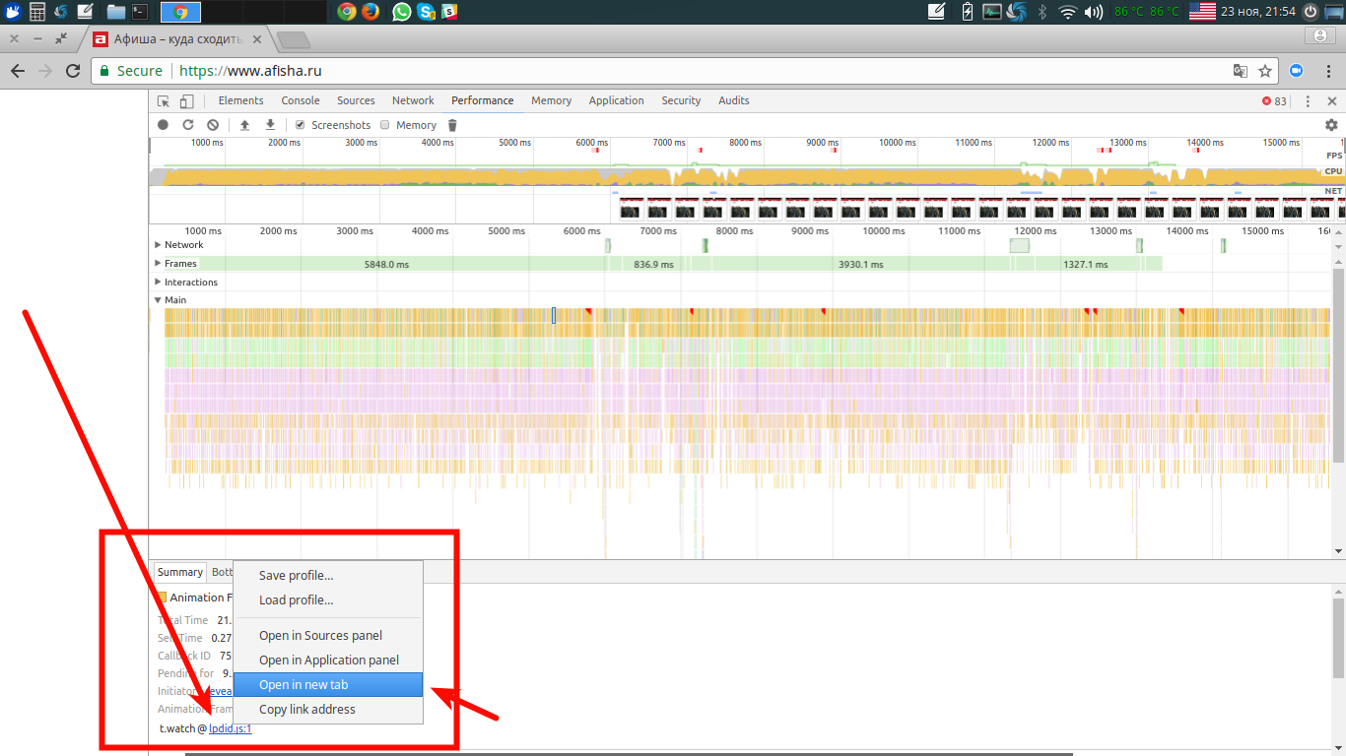The width and height of the screenshot is (1346, 756).
Task: Switch to the Elements tab
Action: [240, 100]
